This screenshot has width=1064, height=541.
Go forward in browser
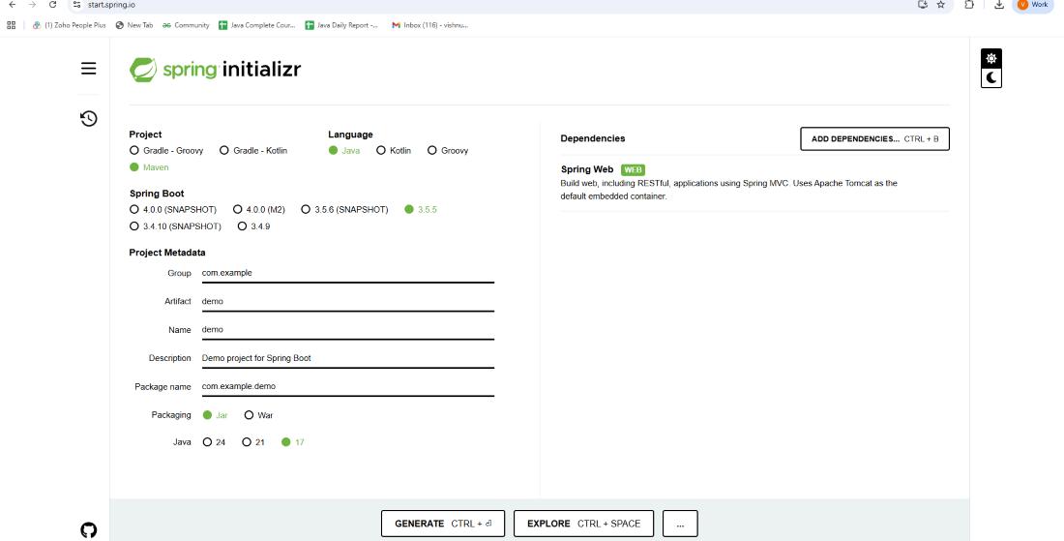point(32,5)
